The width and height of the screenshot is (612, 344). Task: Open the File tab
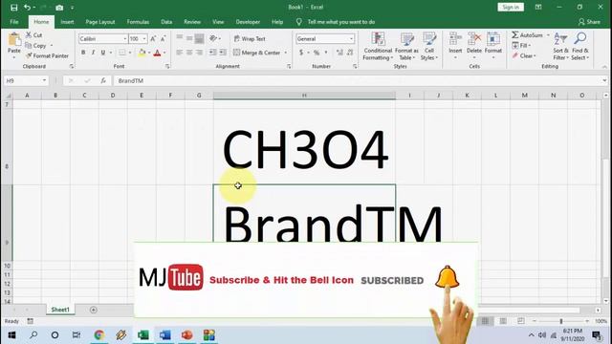click(x=14, y=22)
